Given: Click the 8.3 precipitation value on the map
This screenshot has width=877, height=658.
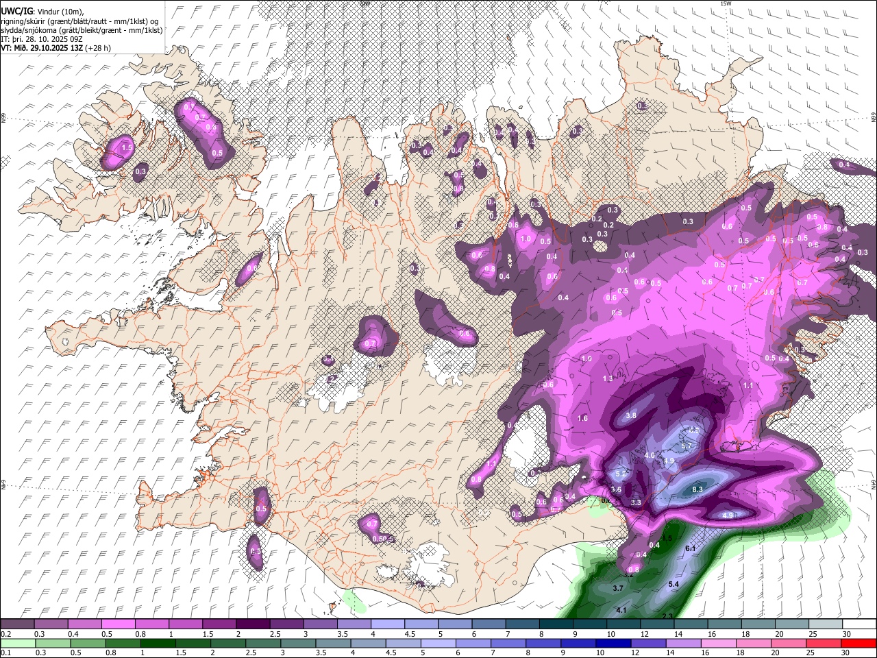Looking at the screenshot, I should pos(697,489).
